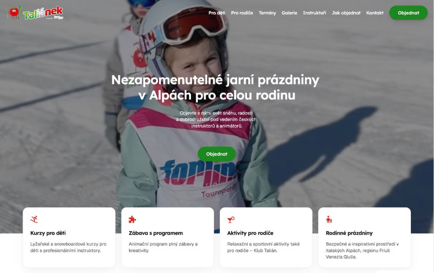Click the Lyžařské a snowboardové kurzy description text
Viewport: 434px width, 273px height.
(68, 248)
